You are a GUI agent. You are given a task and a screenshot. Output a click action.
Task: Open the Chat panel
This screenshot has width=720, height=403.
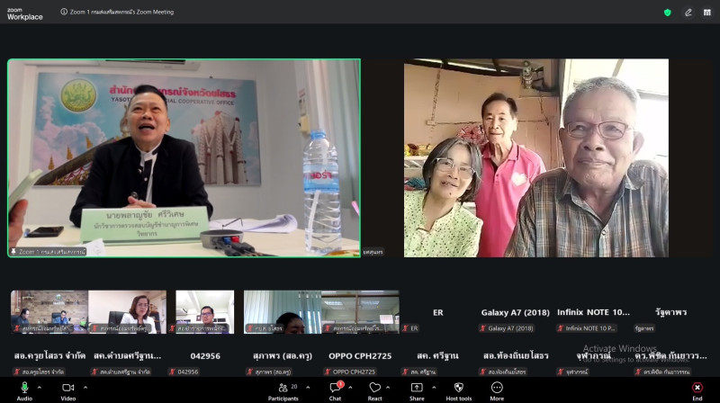pos(335,388)
